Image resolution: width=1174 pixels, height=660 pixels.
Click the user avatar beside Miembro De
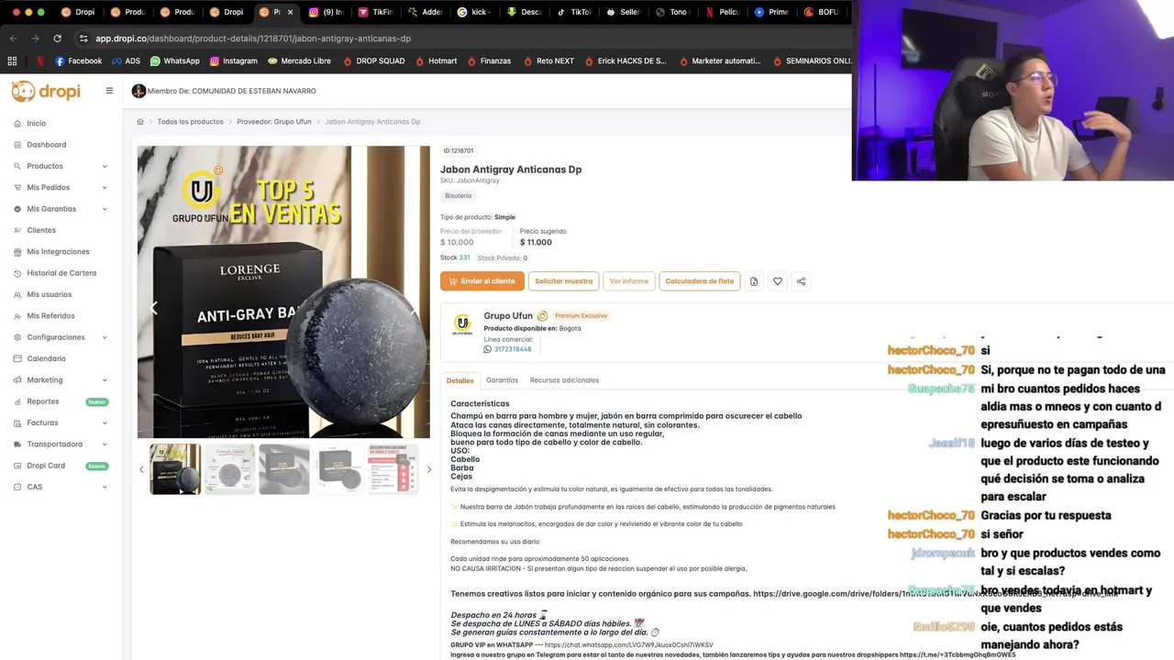pos(138,91)
